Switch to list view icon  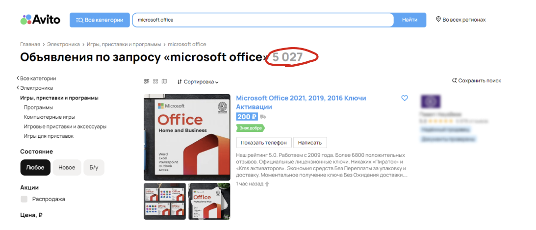click(147, 81)
